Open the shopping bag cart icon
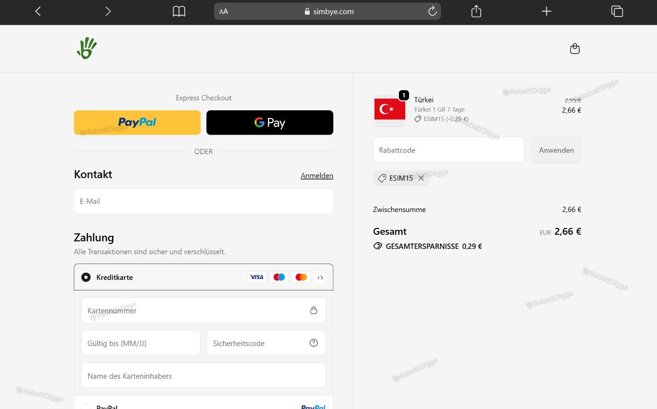 [x=575, y=48]
